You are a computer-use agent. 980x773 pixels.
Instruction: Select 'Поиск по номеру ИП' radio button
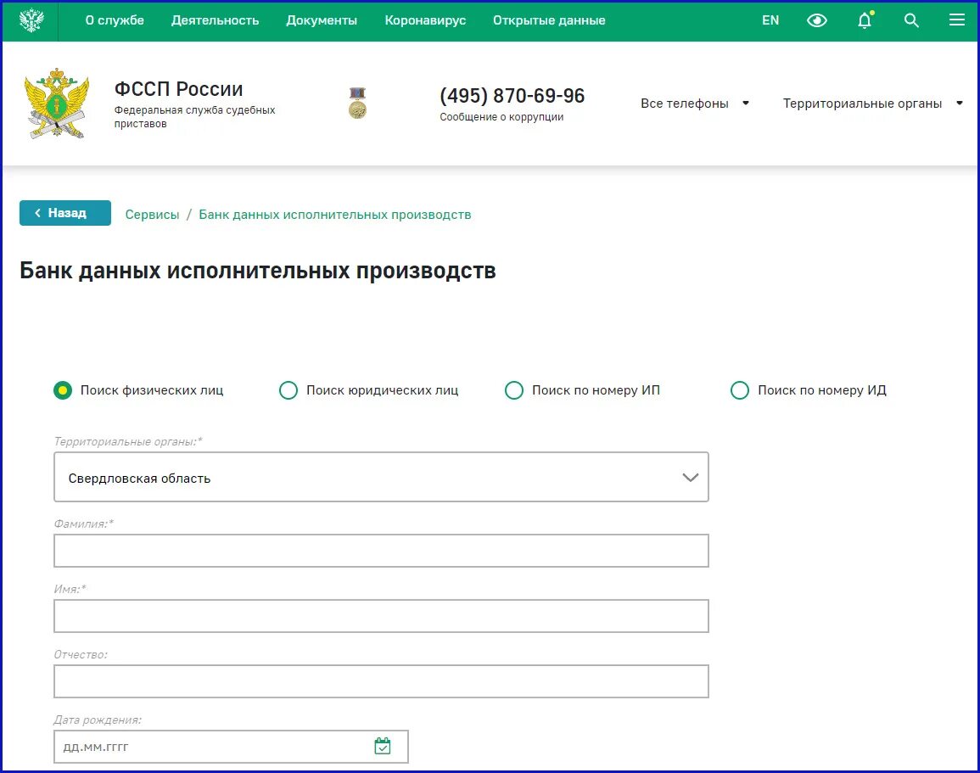[x=513, y=390]
